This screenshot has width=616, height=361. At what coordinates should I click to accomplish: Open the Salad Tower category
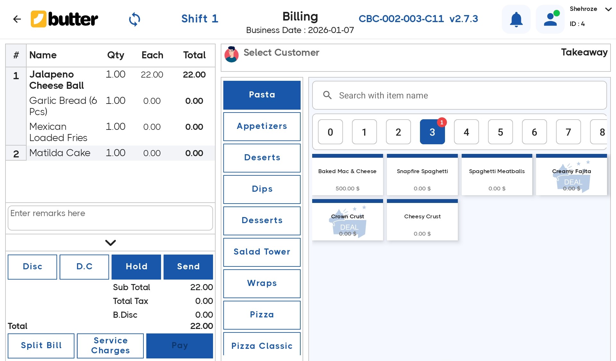pyautogui.click(x=262, y=252)
